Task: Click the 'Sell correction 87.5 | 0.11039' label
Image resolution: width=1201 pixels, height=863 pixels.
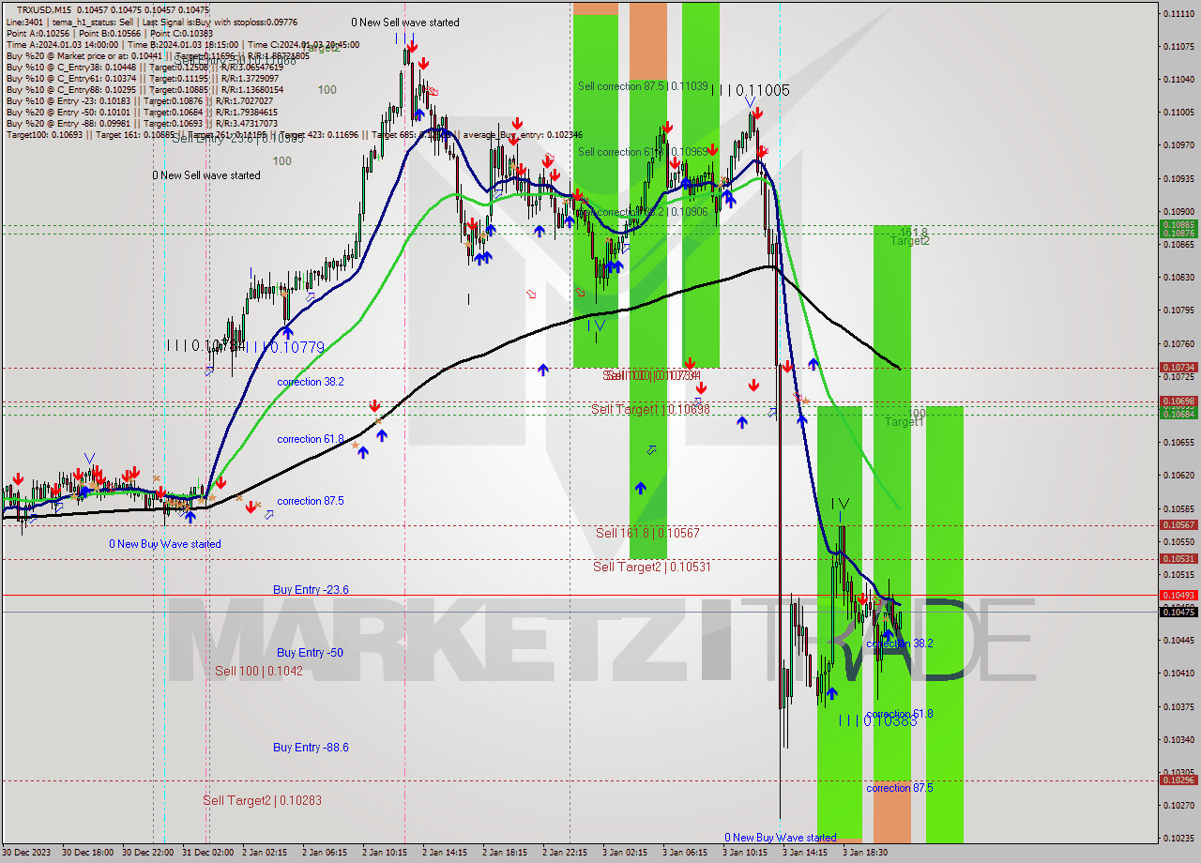Action: [x=643, y=85]
